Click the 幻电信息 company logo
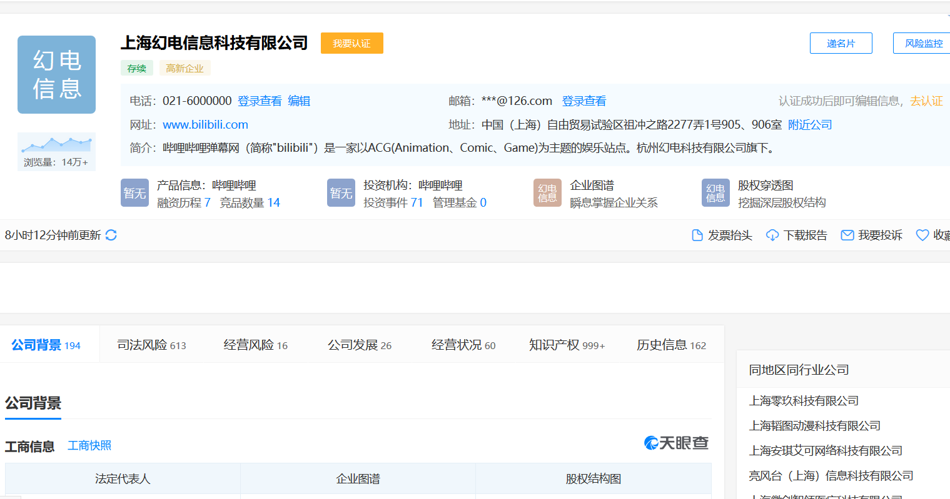 pyautogui.click(x=56, y=75)
